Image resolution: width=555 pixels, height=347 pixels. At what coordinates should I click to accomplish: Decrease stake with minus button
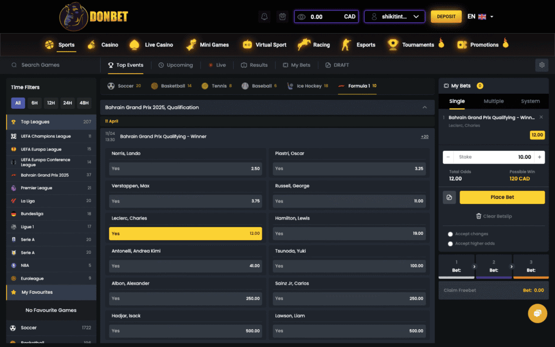(448, 157)
